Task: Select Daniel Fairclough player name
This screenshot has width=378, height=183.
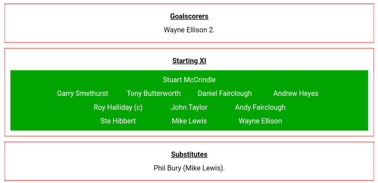Action: point(225,94)
